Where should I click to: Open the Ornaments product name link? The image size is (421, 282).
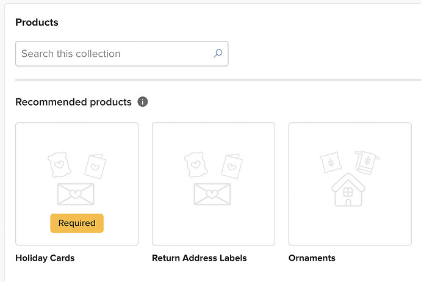click(x=312, y=258)
